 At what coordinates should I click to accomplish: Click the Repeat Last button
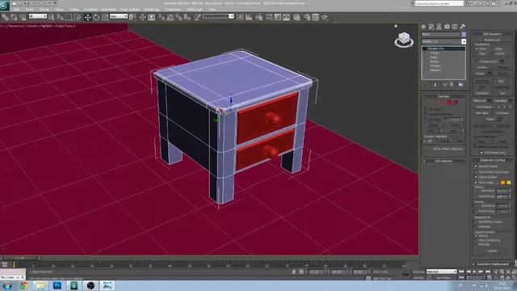(492, 40)
